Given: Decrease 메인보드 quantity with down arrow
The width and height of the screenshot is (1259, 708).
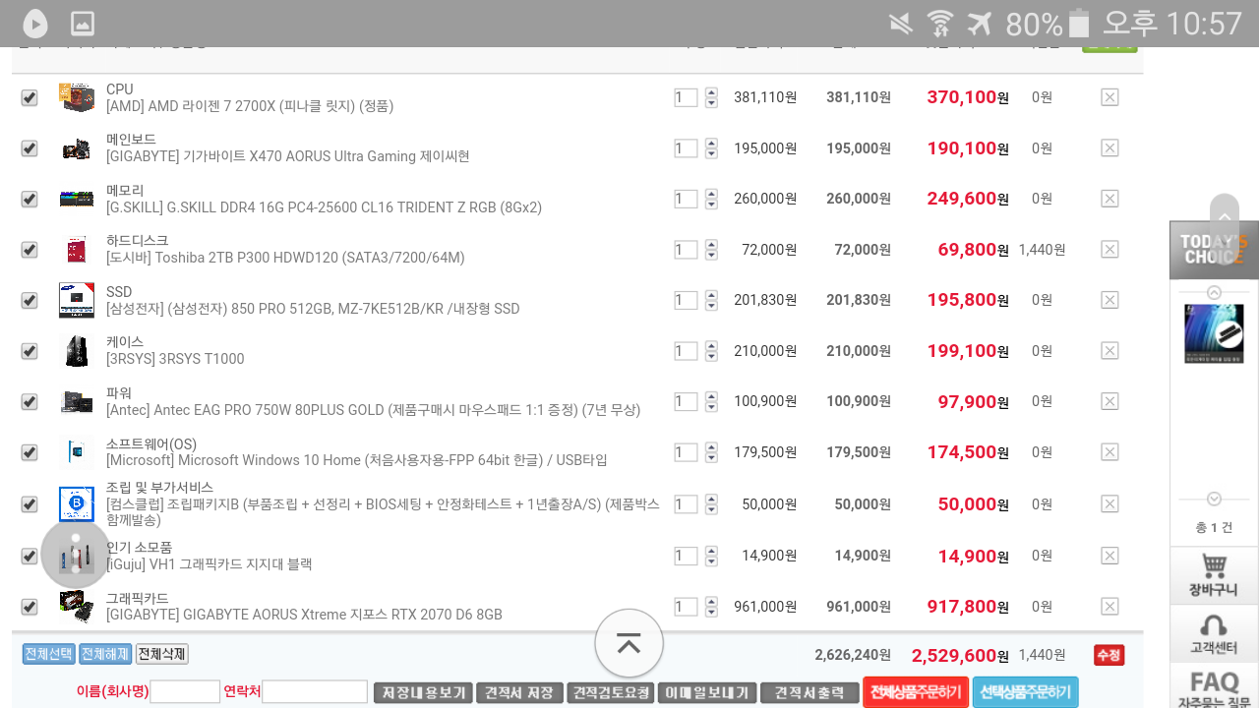Looking at the screenshot, I should pyautogui.click(x=711, y=153).
